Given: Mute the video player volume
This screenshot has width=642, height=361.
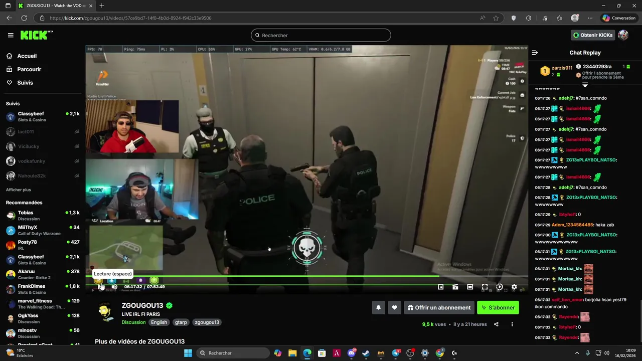Looking at the screenshot, I should pos(114,287).
